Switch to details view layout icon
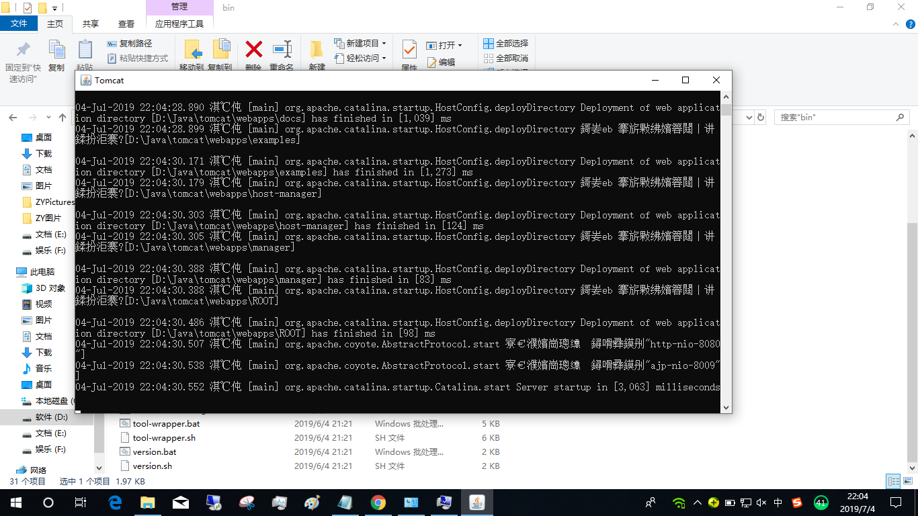 893,481
